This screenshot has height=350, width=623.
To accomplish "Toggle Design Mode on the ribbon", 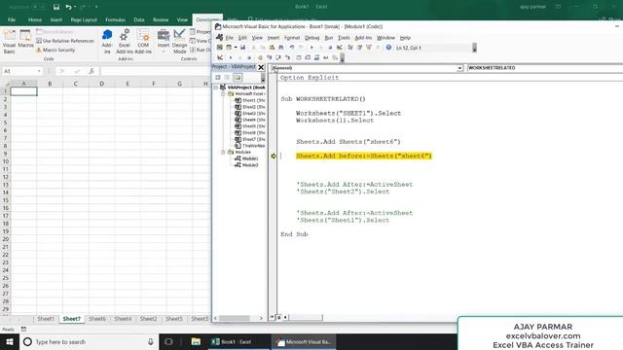I will (x=179, y=41).
